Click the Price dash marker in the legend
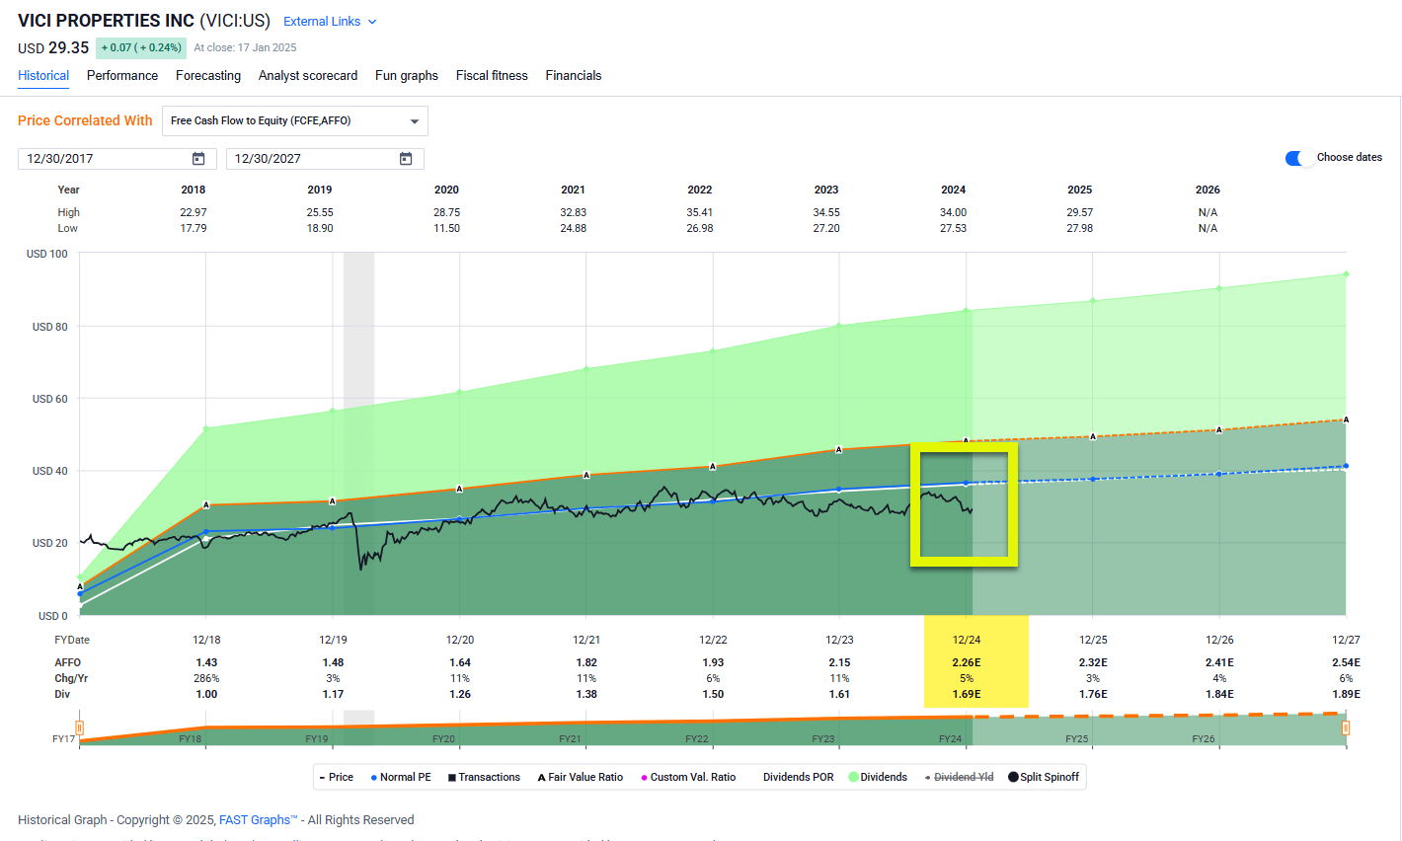Image resolution: width=1402 pixels, height=841 pixels. click(325, 777)
